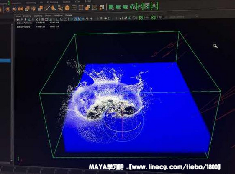
Task: Switch to the Bullet shelf tab
Action: pyautogui.click(x=88, y=1)
